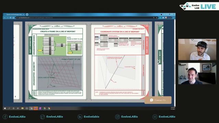Open Task View from the taskbar
Image resolution: width=219 pixels, height=123 pixels.
coord(18,108)
